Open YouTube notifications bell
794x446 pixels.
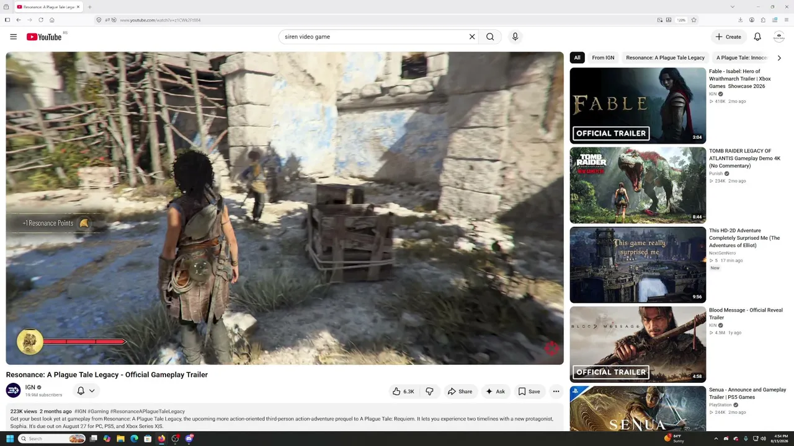(757, 37)
